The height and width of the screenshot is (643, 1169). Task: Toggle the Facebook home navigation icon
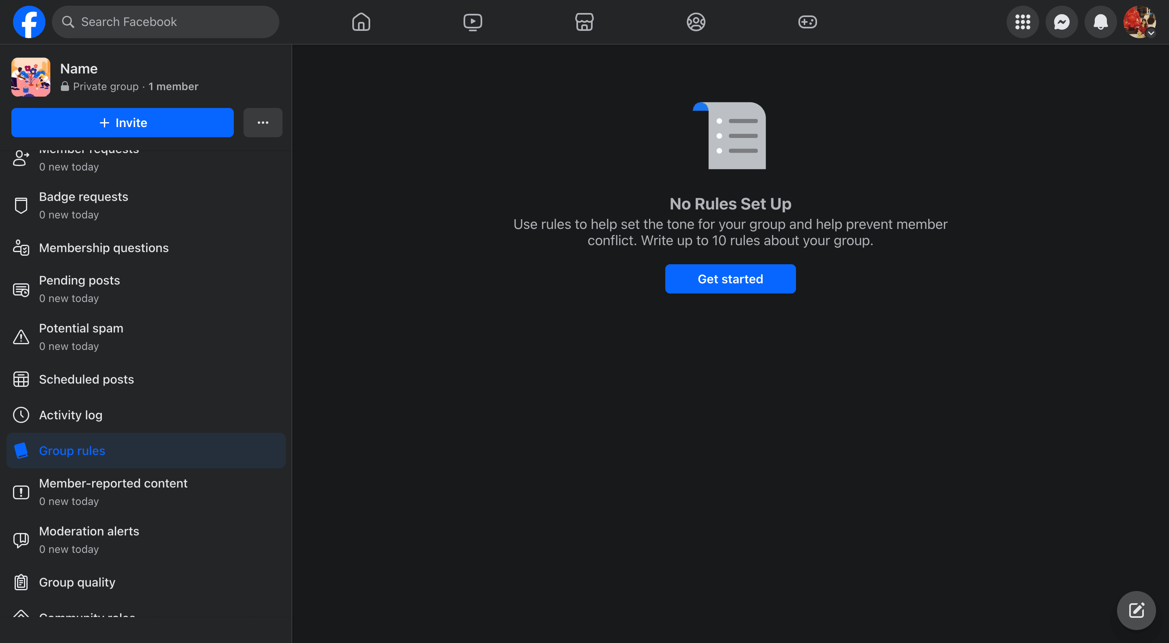[362, 22]
